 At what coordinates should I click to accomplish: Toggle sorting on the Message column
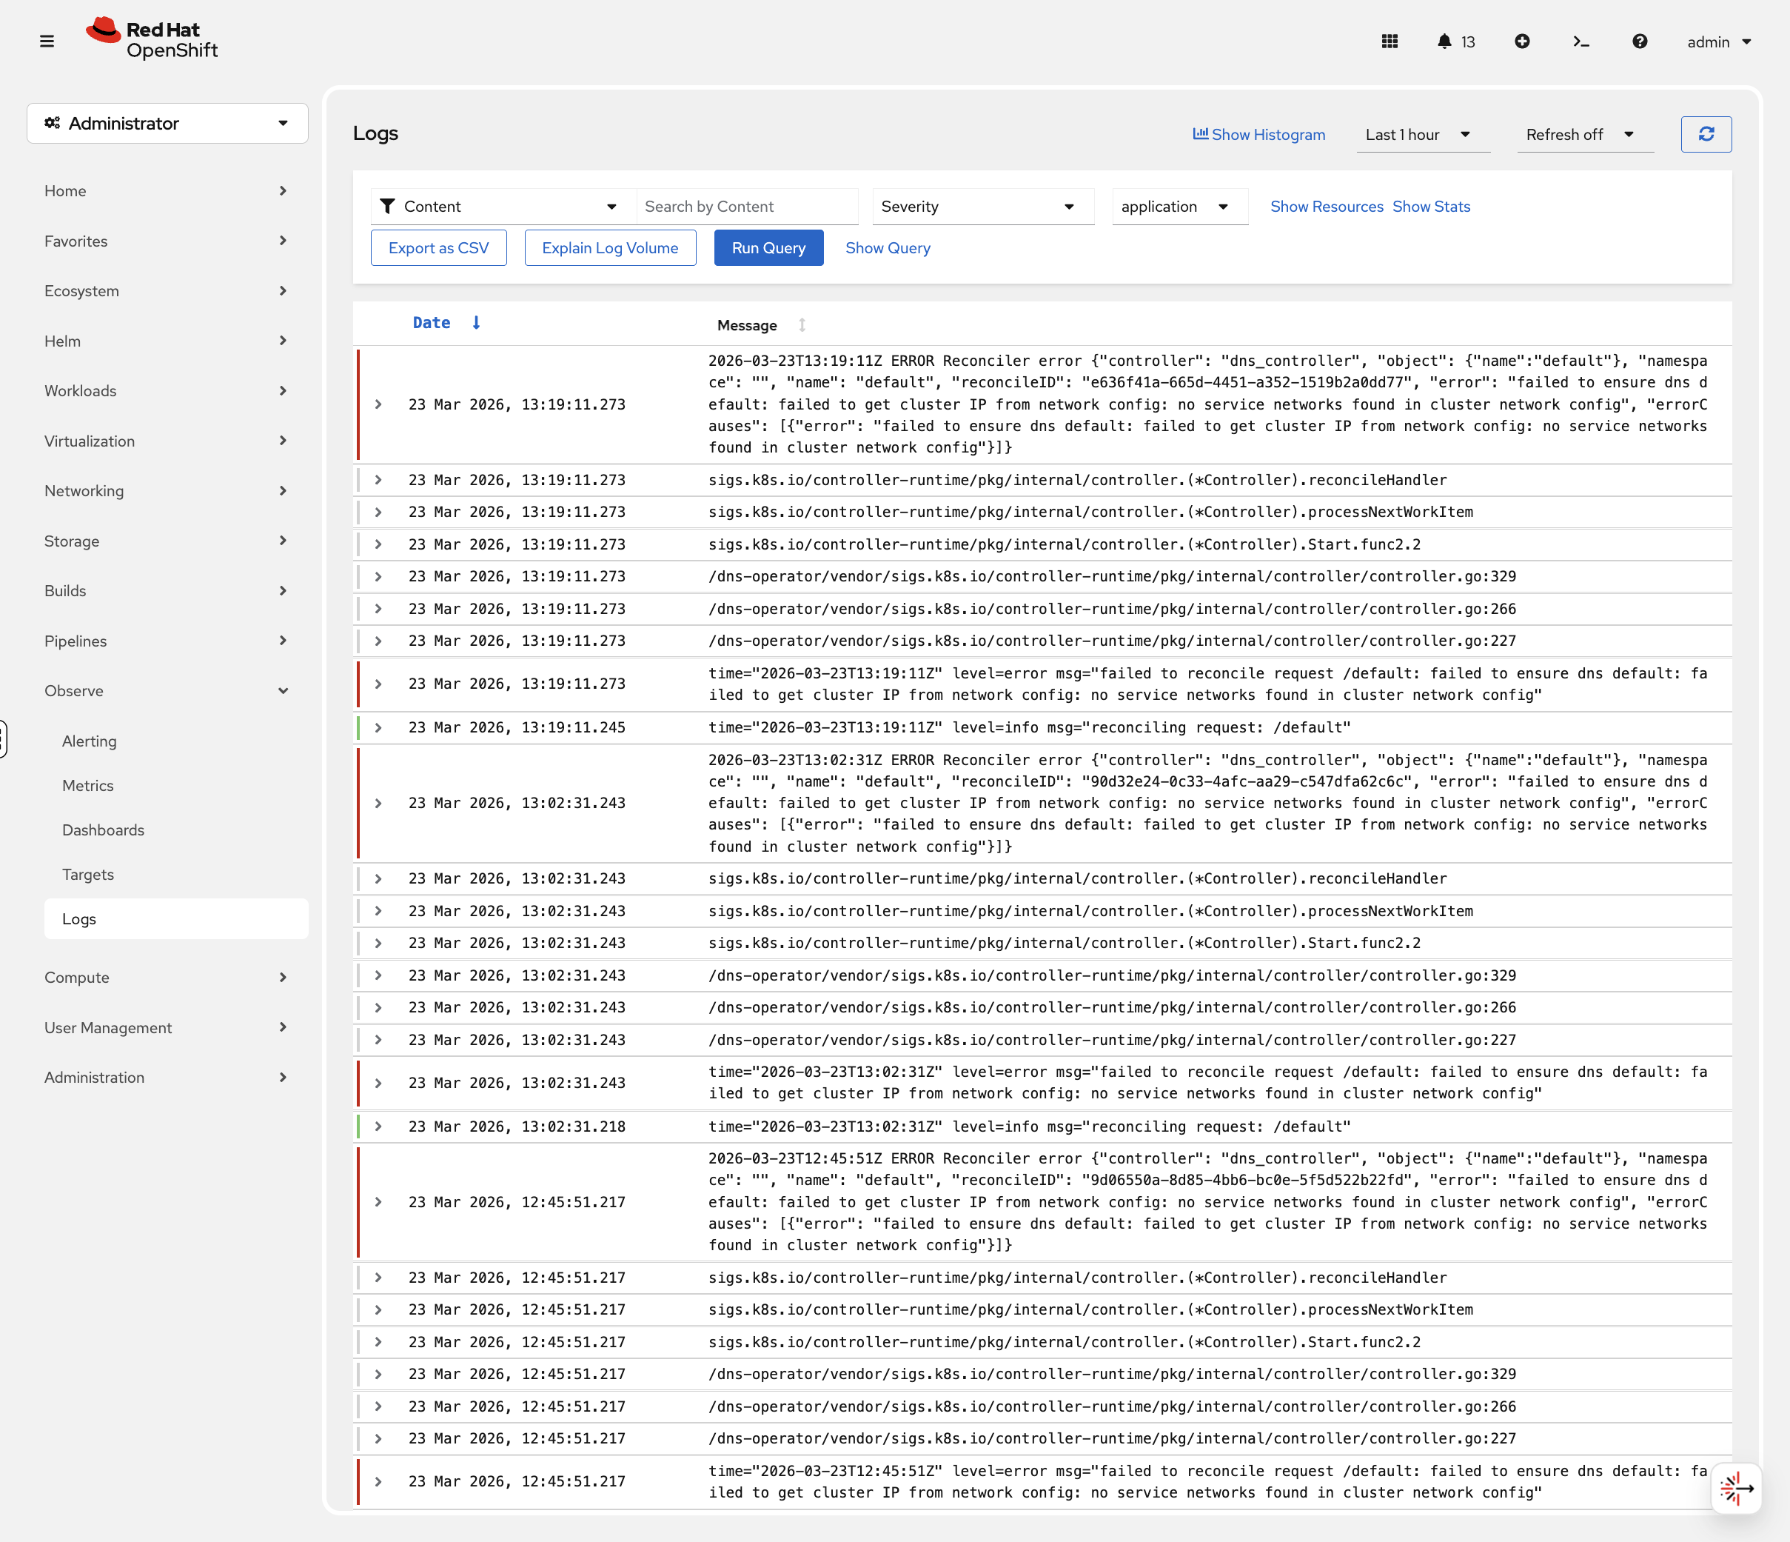pyautogui.click(x=802, y=325)
